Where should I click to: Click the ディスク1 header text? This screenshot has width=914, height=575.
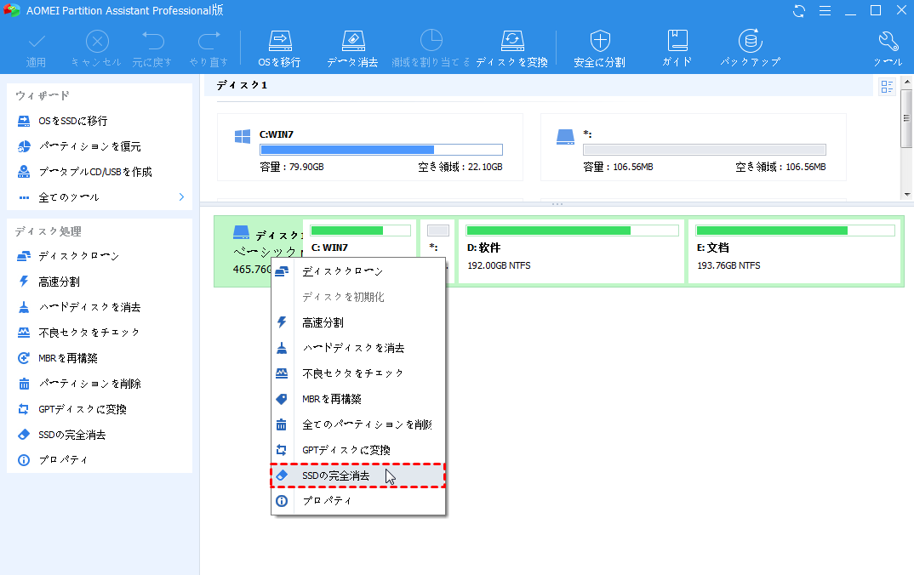[x=242, y=85]
